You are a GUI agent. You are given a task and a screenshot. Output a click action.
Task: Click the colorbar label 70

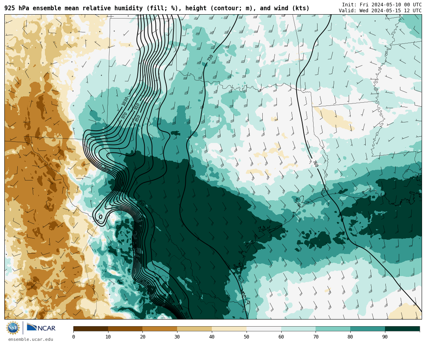point(316,337)
